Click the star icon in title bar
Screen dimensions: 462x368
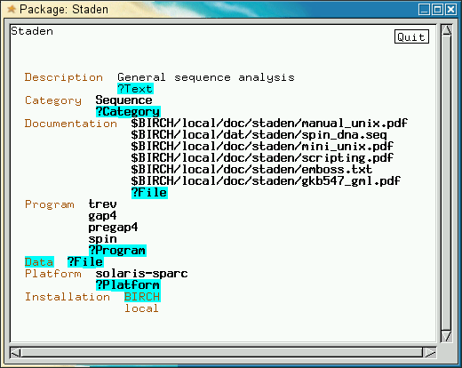12,9
